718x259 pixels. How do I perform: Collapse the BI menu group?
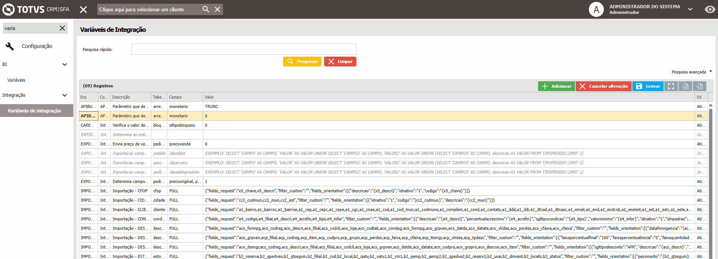click(65, 64)
